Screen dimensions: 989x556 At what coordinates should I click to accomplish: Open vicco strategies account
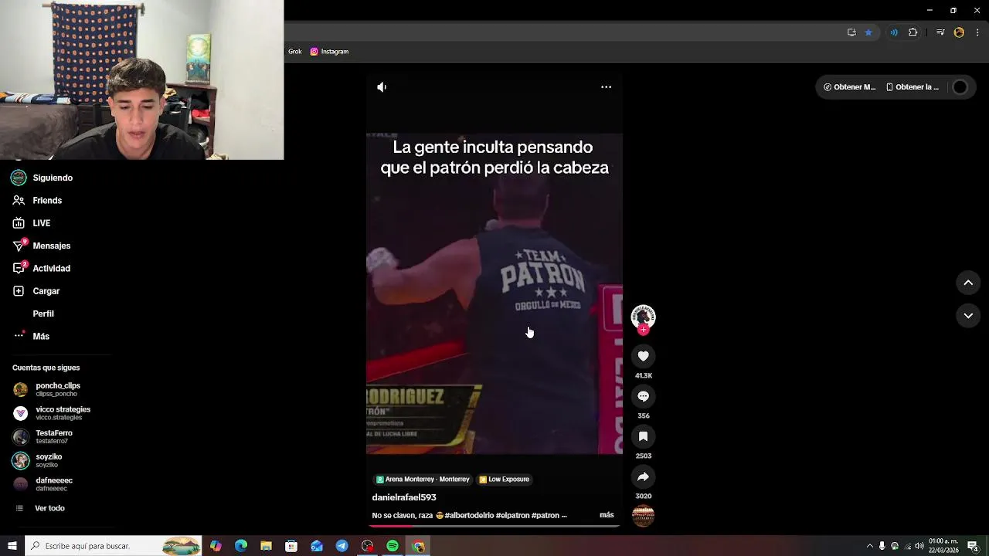[x=53, y=413]
